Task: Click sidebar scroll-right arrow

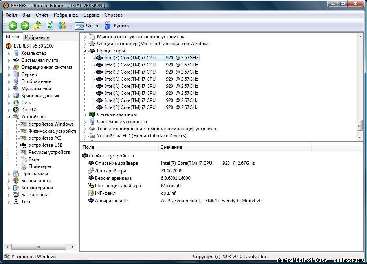Action: (x=73, y=247)
